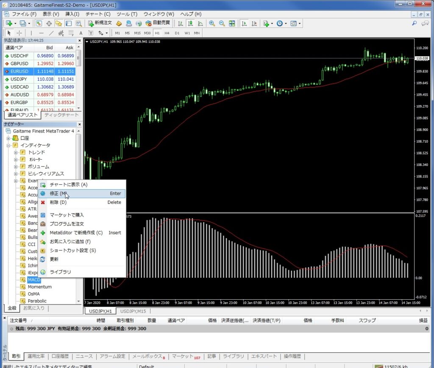Select the equidistant channel tool
Viewport: 434px width, 368px height.
click(x=61, y=33)
